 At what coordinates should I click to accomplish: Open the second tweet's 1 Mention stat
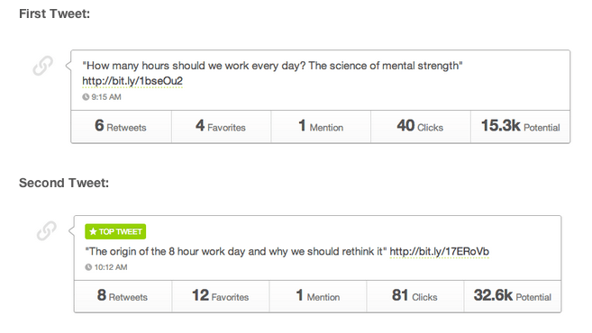click(x=318, y=296)
